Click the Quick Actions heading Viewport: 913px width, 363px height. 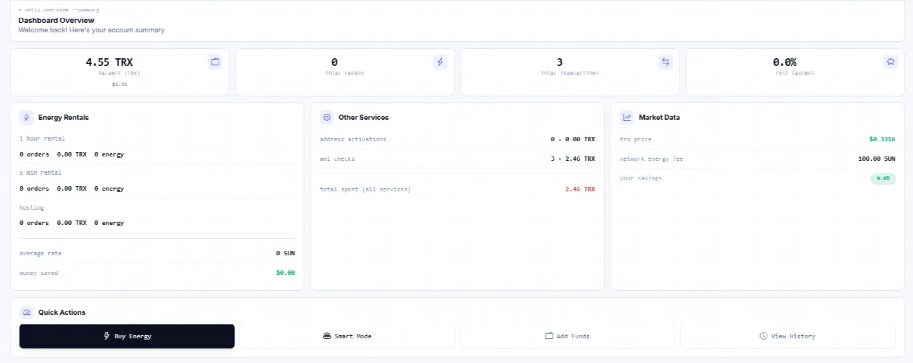[x=62, y=312]
